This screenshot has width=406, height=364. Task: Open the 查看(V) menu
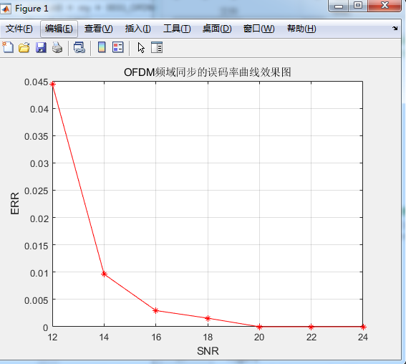[x=98, y=29]
